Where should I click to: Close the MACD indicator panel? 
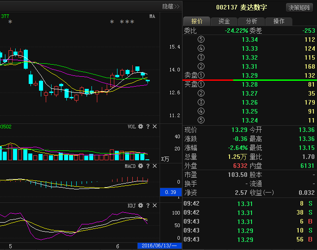(155, 167)
